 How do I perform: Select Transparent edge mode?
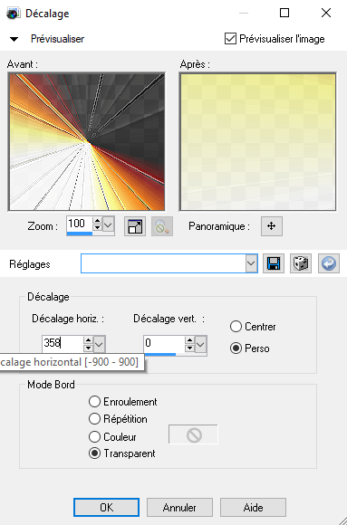(x=94, y=453)
